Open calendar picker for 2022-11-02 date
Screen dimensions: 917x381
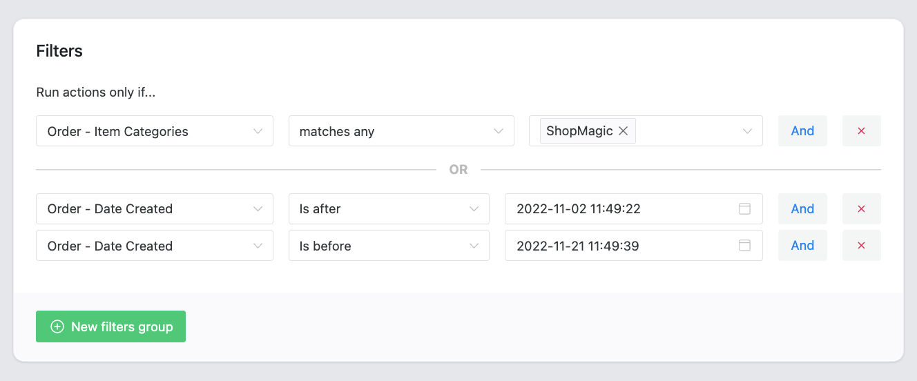[744, 208]
